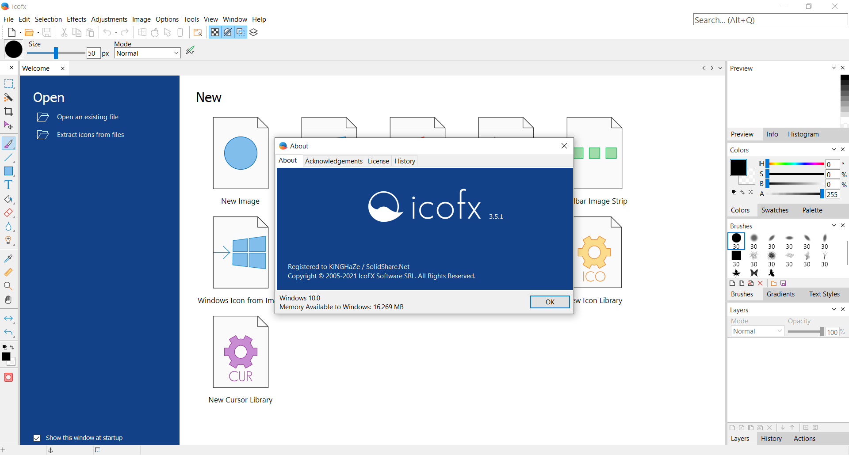849x455 pixels.
Task: Click the New file toolbar icon
Action: pos(12,32)
